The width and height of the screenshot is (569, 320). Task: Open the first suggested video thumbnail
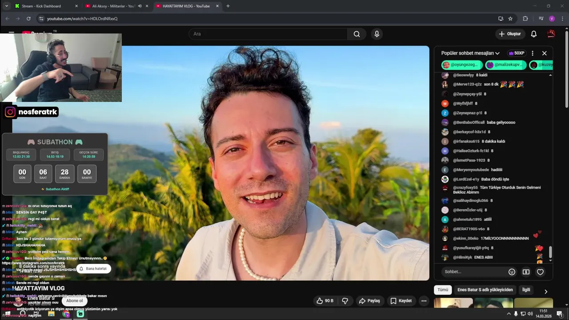pyautogui.click(x=453, y=303)
